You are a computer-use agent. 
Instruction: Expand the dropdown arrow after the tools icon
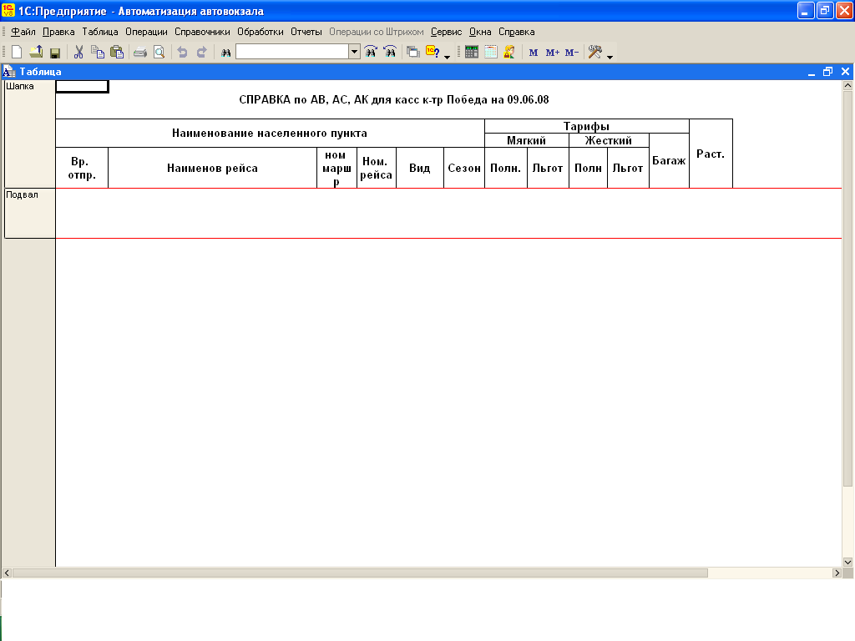[610, 57]
